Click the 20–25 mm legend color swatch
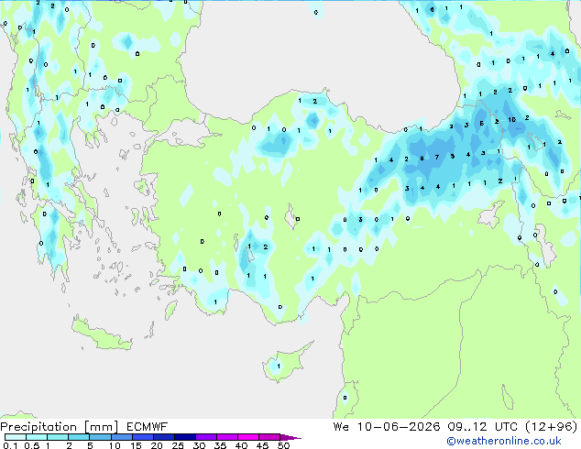The image size is (581, 449). click(164, 437)
